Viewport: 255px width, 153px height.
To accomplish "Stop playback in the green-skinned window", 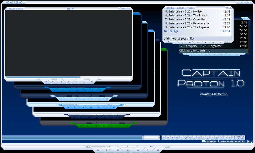I will click(x=96, y=126).
